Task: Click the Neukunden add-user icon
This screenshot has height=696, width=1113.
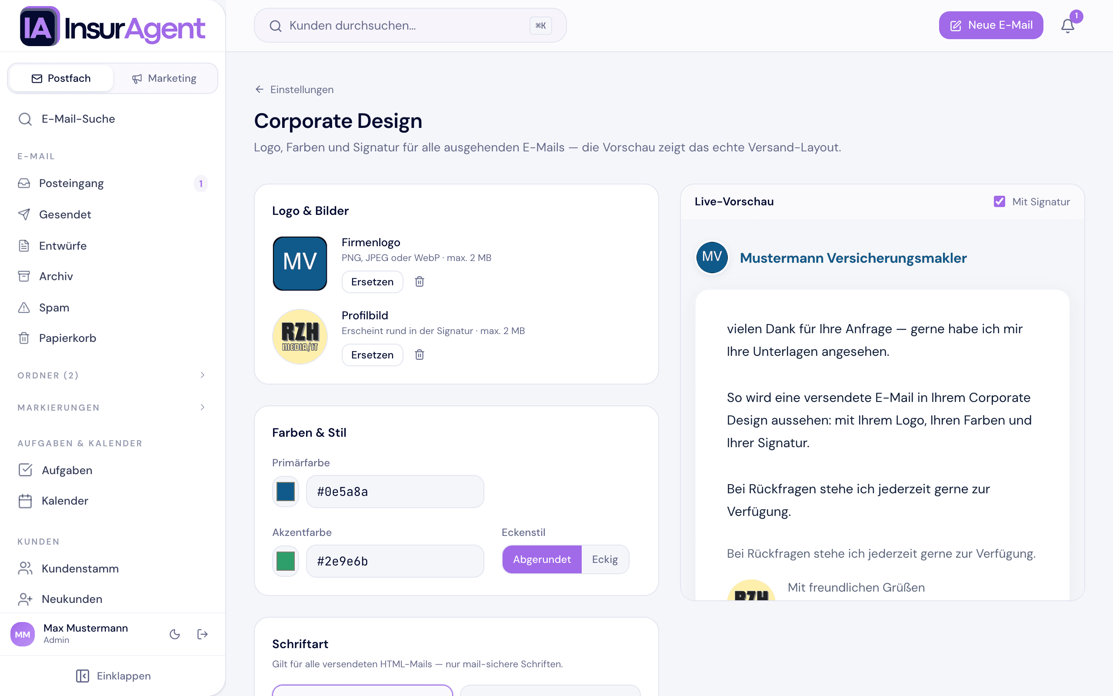Action: click(25, 599)
